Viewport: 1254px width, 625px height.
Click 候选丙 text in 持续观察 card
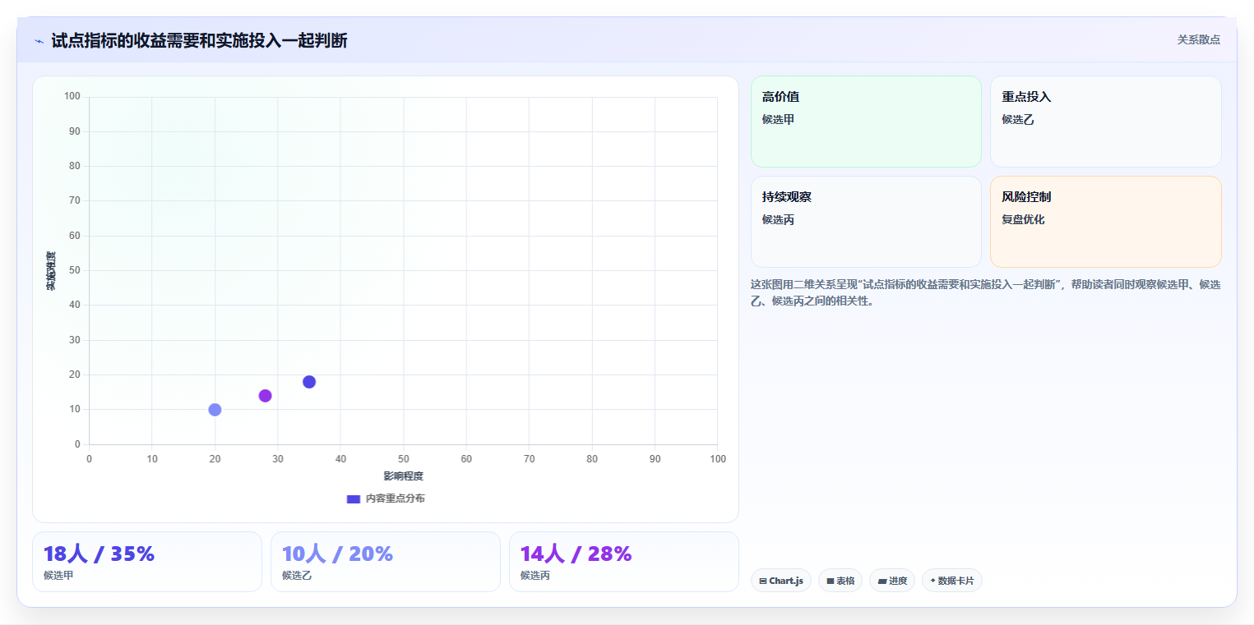coord(778,219)
